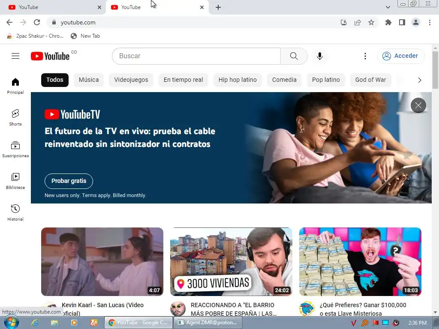Click the share page icon
Image resolution: width=439 pixels, height=329 pixels.
[358, 22]
